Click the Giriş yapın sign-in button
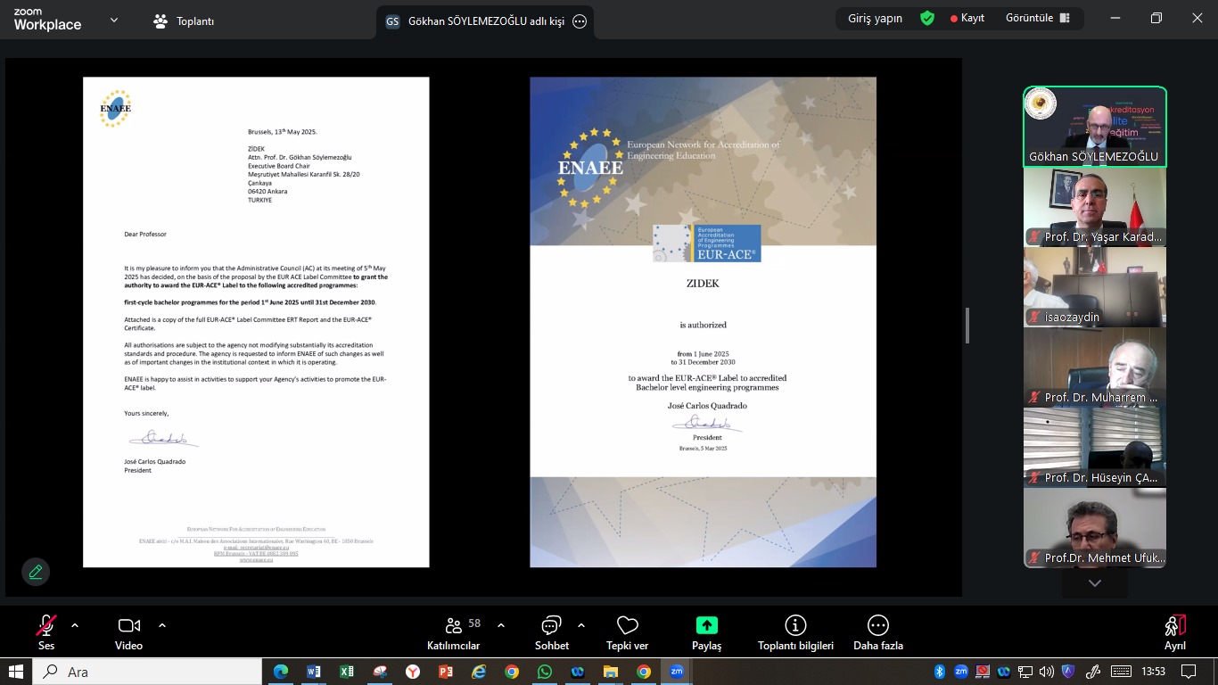Viewport: 1218px width, 685px height. tap(875, 19)
